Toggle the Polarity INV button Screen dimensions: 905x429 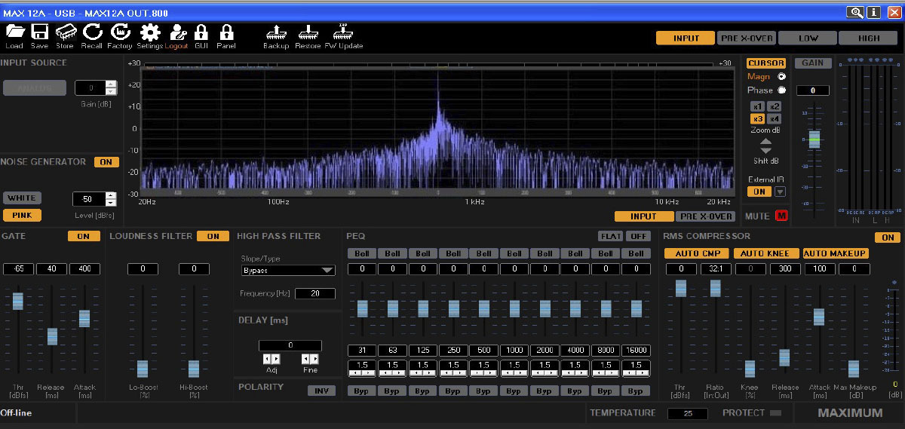(321, 391)
